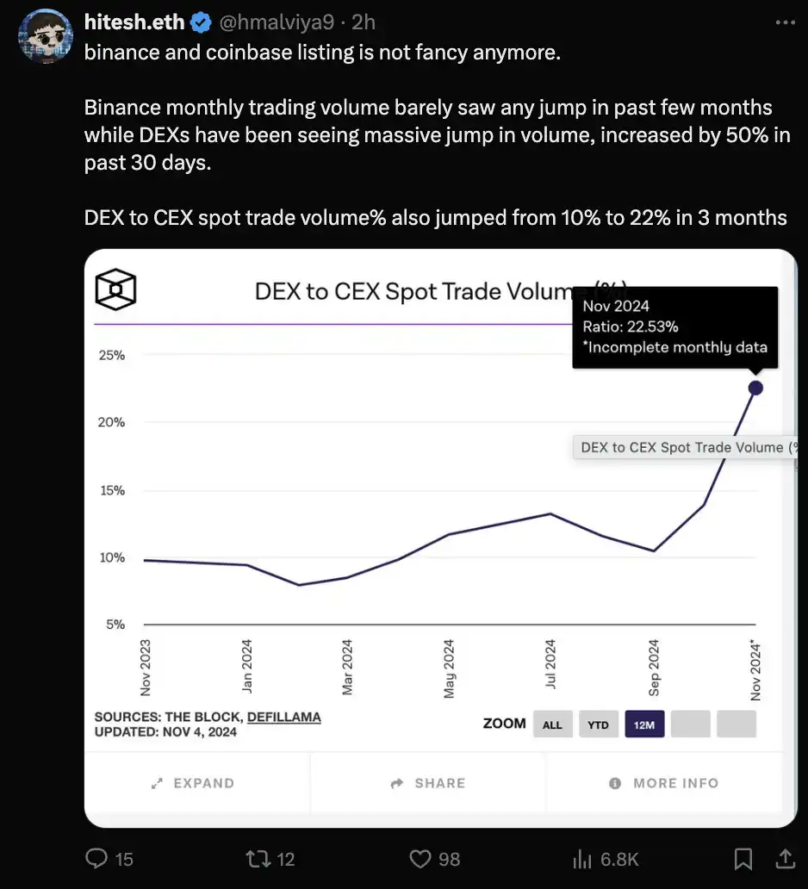Like the tweet with heart icon
Screen dimensions: 808x889
[420, 858]
